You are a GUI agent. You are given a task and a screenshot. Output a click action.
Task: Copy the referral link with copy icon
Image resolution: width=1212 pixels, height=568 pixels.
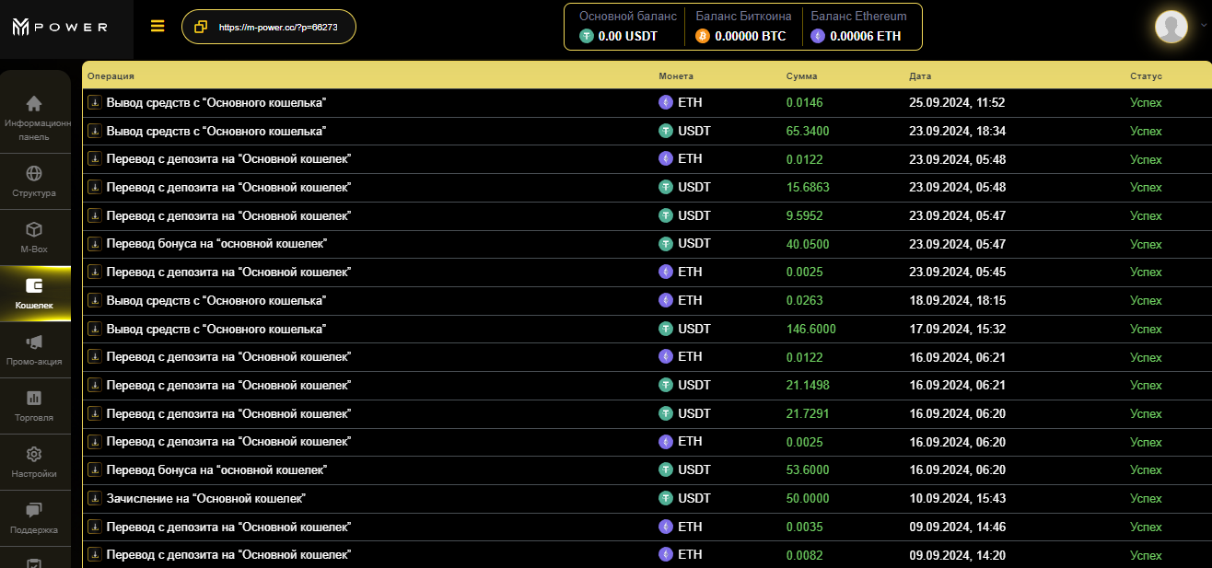pos(201,27)
